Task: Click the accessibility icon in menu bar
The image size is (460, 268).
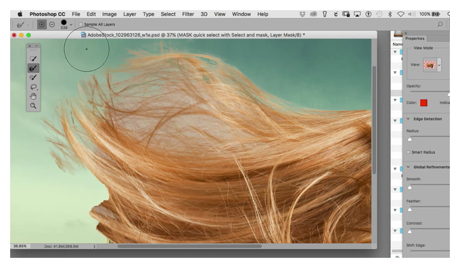Action: click(369, 14)
